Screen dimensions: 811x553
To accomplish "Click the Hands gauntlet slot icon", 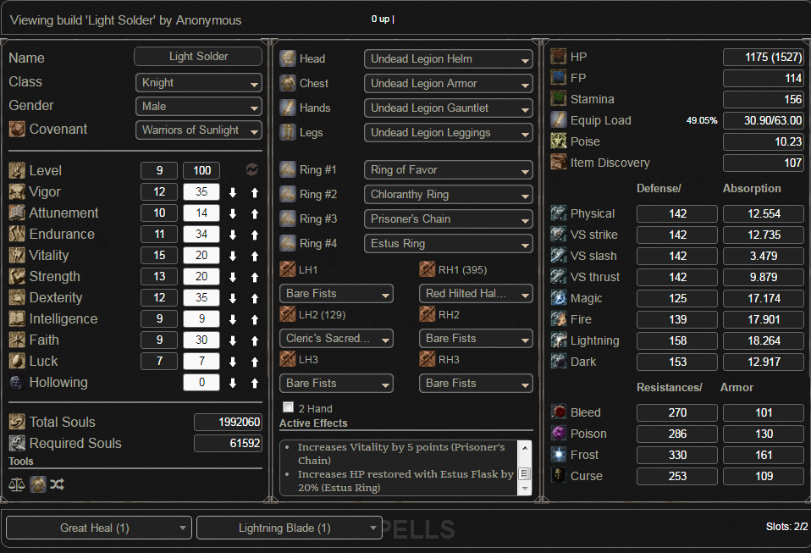I will tap(288, 108).
